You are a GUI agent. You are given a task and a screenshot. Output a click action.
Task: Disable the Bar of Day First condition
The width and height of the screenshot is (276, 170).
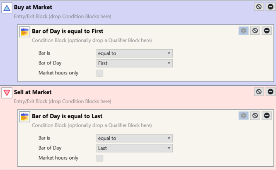click(255, 31)
